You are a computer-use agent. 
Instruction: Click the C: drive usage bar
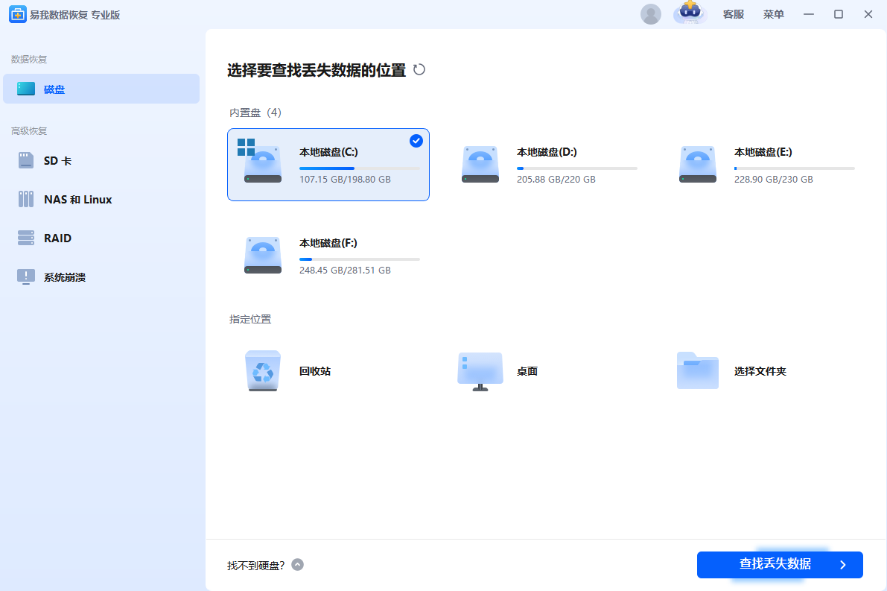tap(360, 168)
